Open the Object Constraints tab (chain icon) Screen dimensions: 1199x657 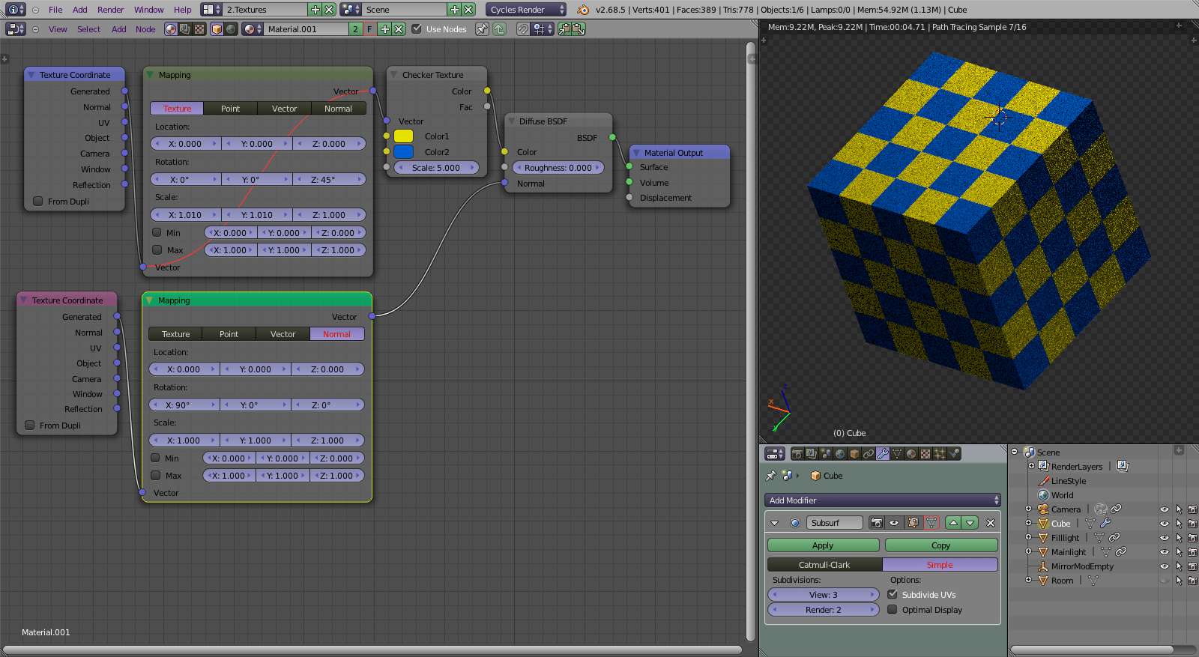tap(869, 453)
